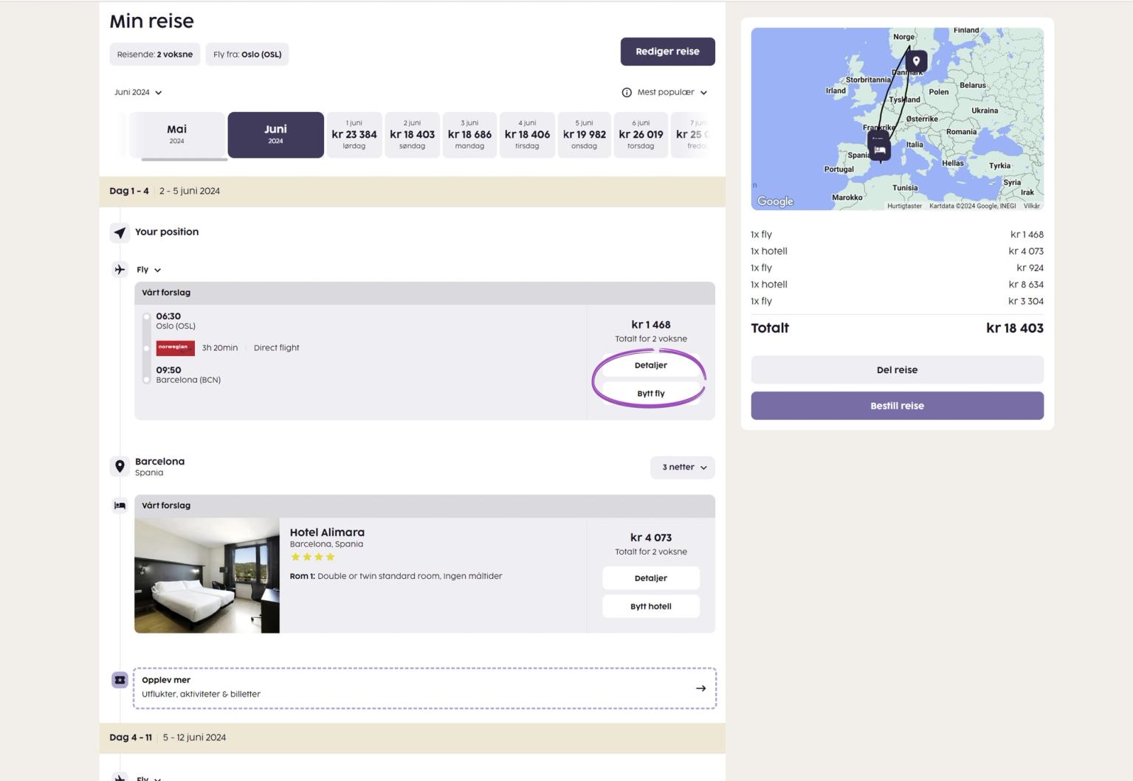Click the Dag 1 - 4 section header

(412, 191)
